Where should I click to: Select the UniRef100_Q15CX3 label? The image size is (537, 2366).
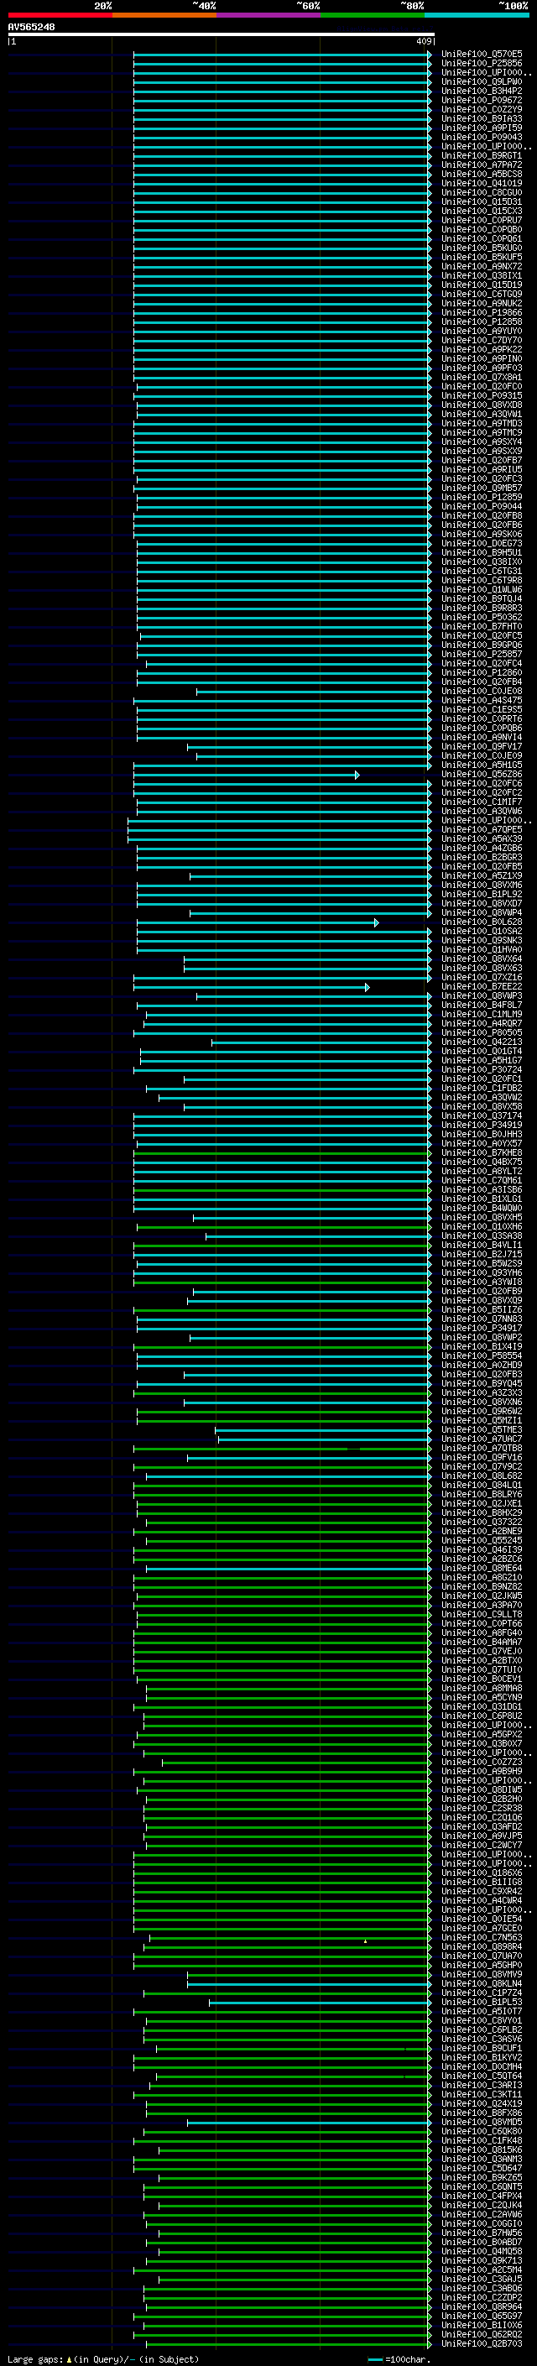click(x=482, y=211)
